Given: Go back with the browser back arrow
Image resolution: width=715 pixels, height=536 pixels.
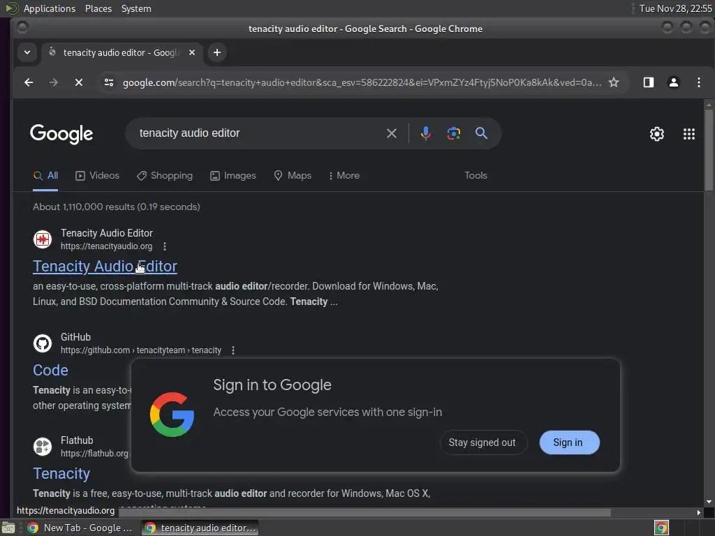Looking at the screenshot, I should tap(29, 82).
